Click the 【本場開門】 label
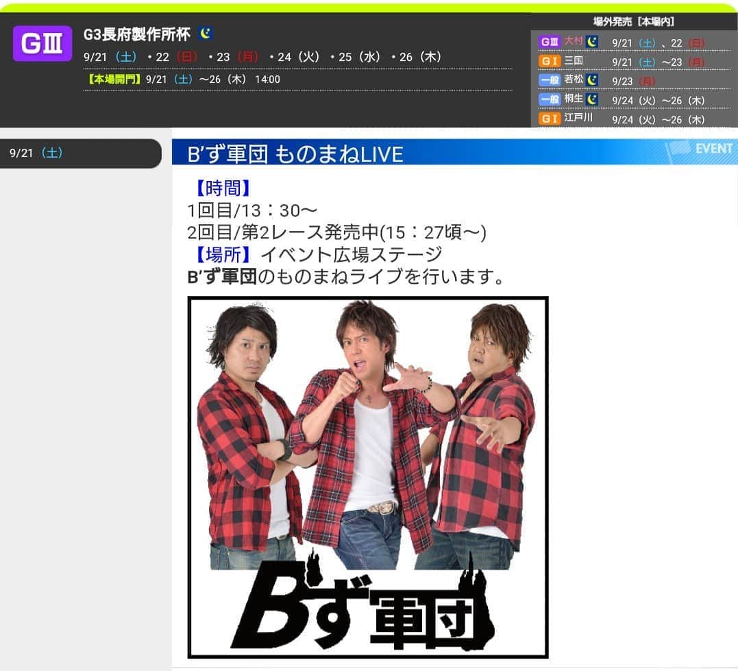Screen dimensions: 738x671 coord(113,79)
